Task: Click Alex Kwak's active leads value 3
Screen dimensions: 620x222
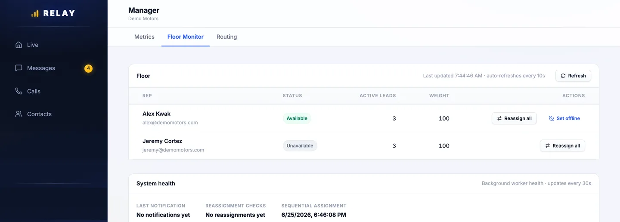Action: [394, 118]
